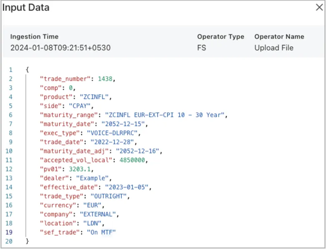
Task: Click the "side" key
Action: (x=51, y=106)
